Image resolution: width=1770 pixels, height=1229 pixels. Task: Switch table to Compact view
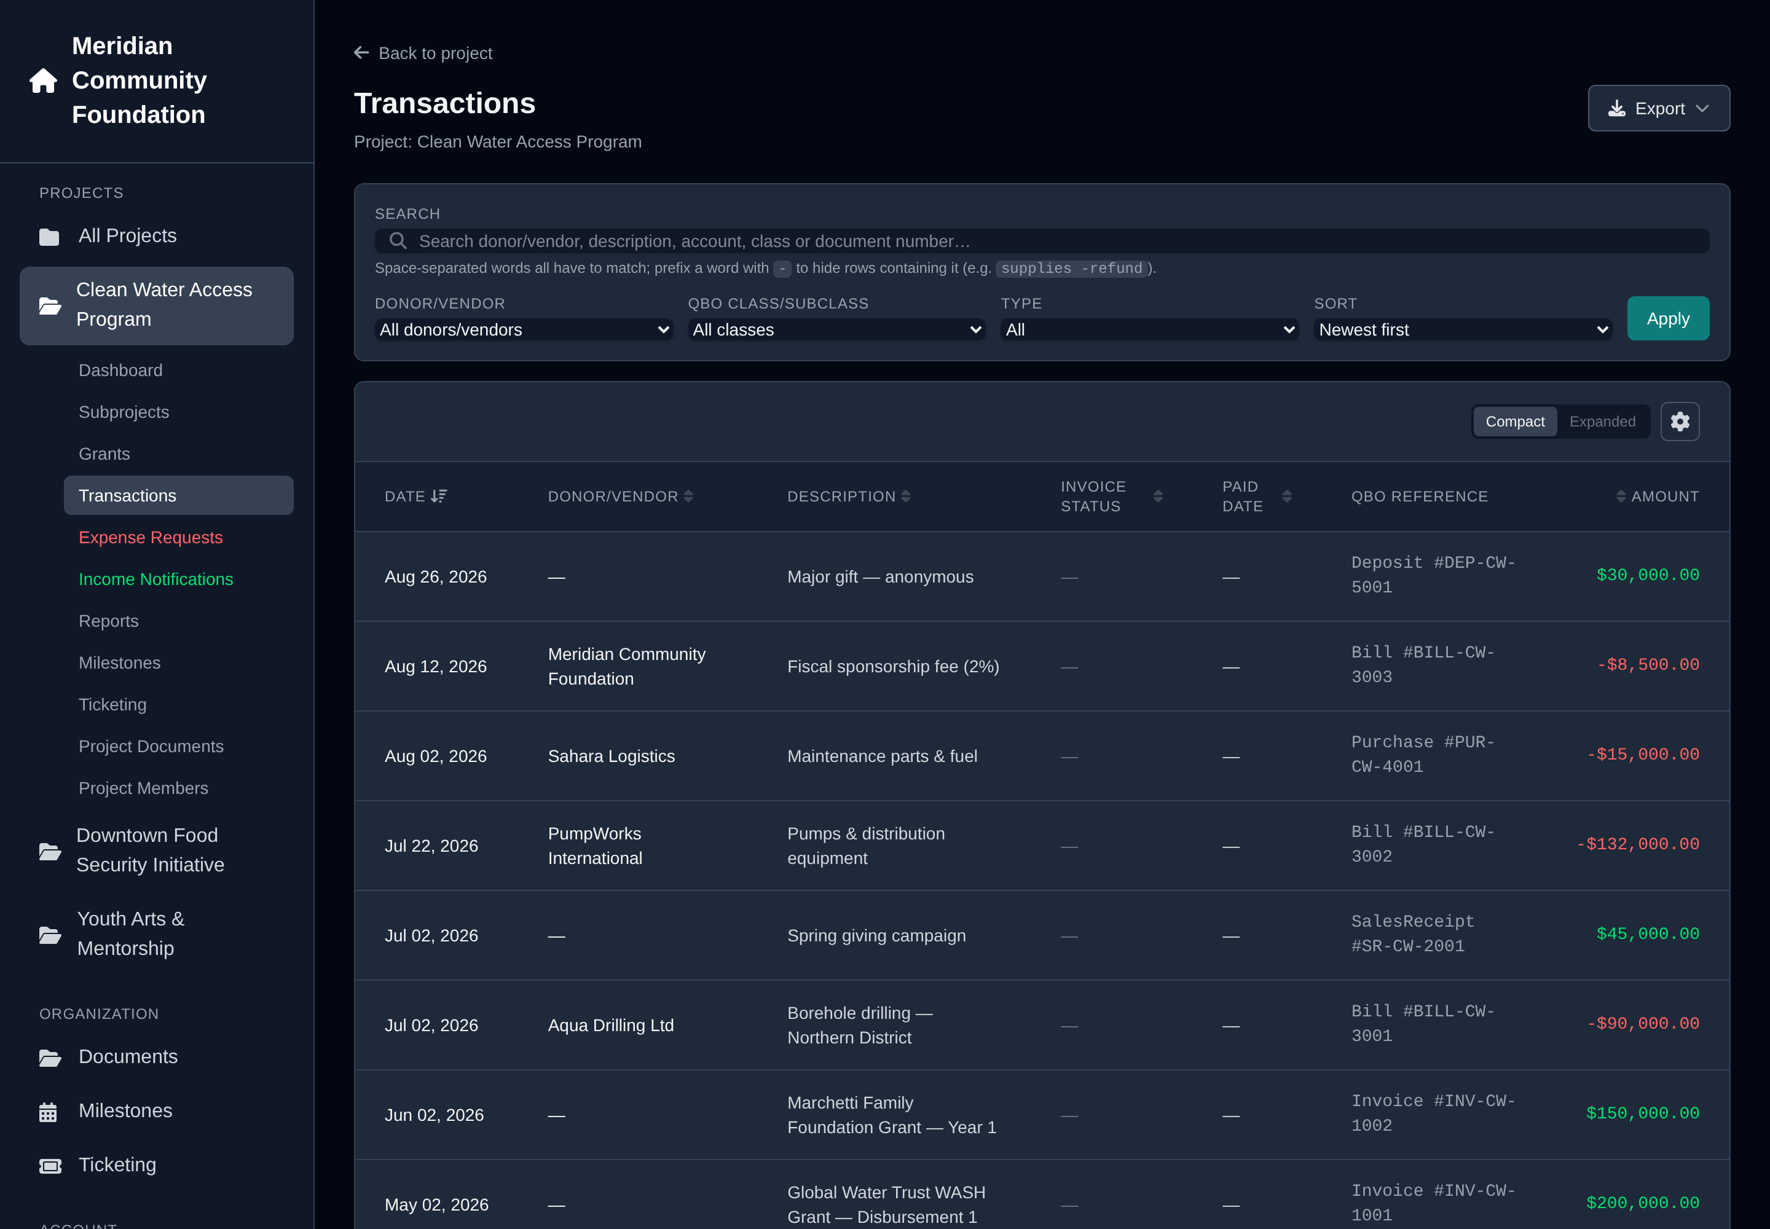[x=1515, y=421]
